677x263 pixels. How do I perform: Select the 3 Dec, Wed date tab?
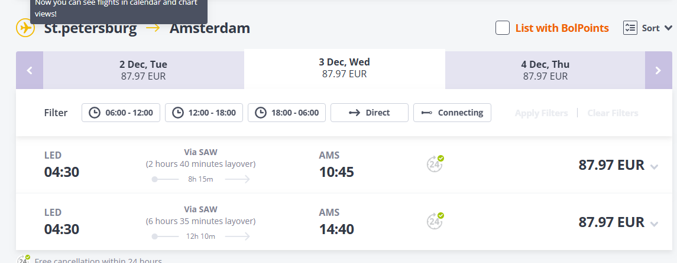coord(344,68)
